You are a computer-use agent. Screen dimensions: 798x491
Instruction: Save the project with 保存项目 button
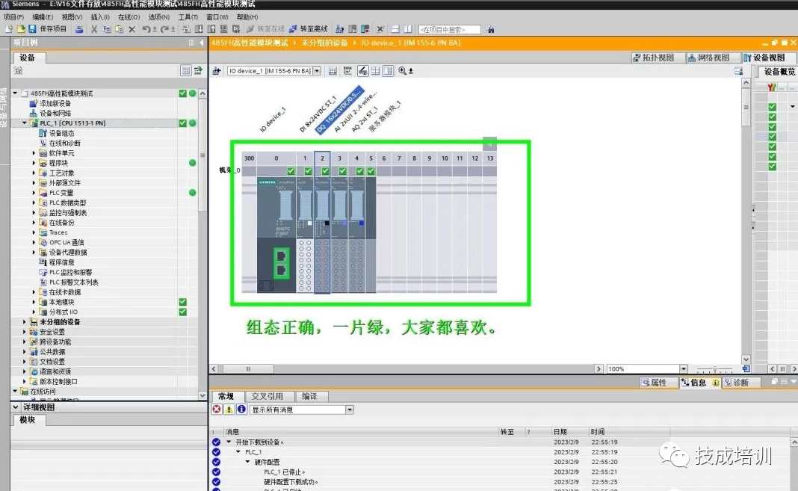[47, 29]
